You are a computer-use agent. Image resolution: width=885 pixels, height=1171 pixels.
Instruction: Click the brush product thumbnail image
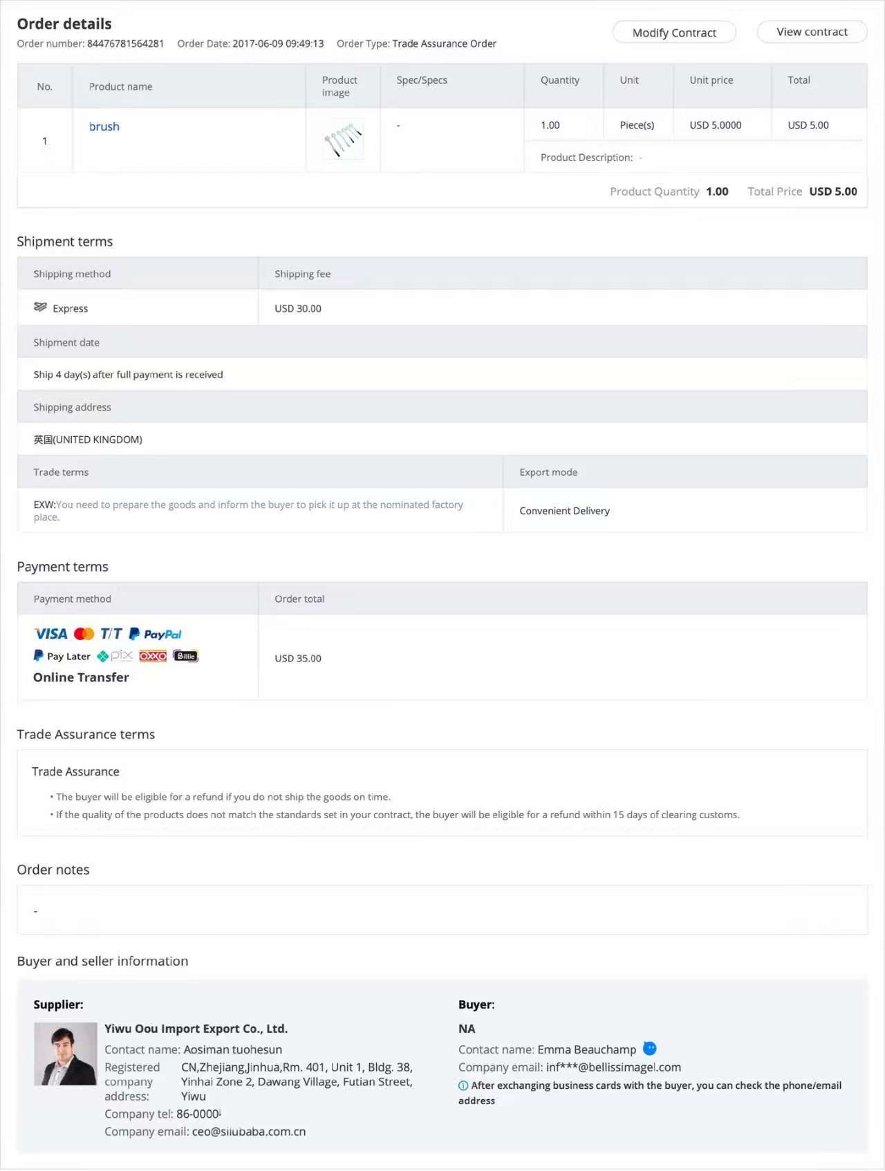coord(343,139)
